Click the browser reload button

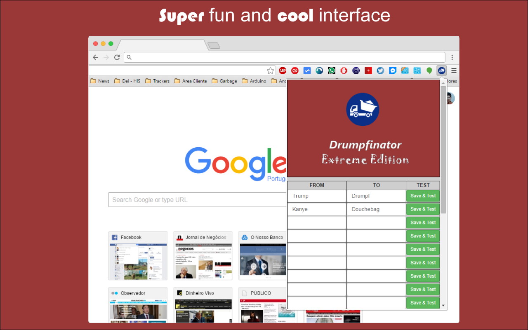117,57
